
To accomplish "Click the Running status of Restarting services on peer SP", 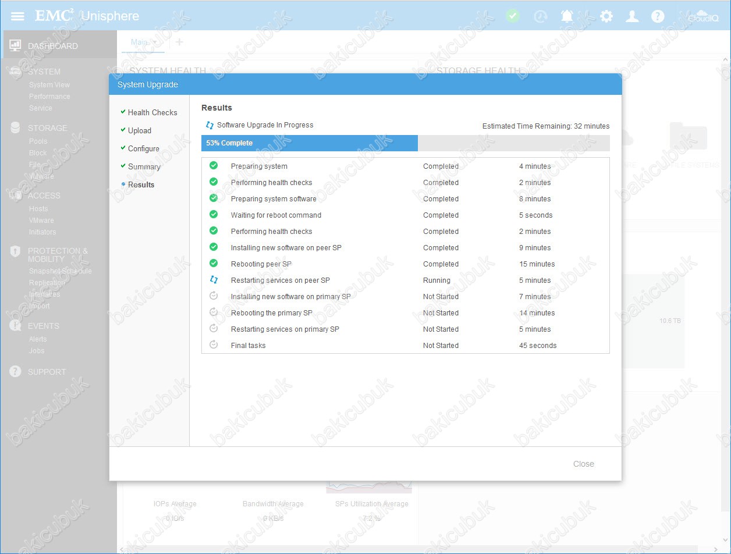I will (437, 280).
